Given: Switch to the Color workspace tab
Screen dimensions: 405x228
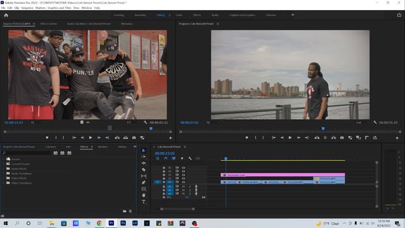Looking at the screenshot, I should 178,15.
